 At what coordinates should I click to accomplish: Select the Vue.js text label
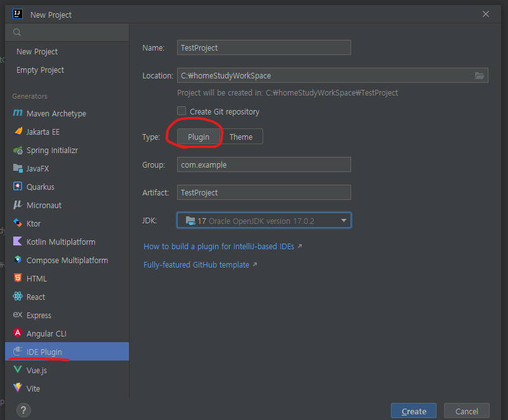[37, 371]
